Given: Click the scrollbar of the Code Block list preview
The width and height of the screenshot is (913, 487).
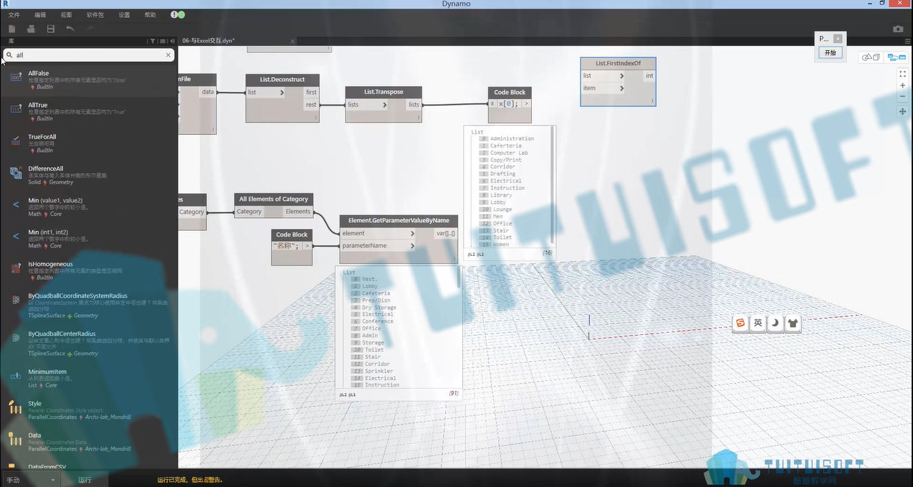Looking at the screenshot, I should pos(552,186).
